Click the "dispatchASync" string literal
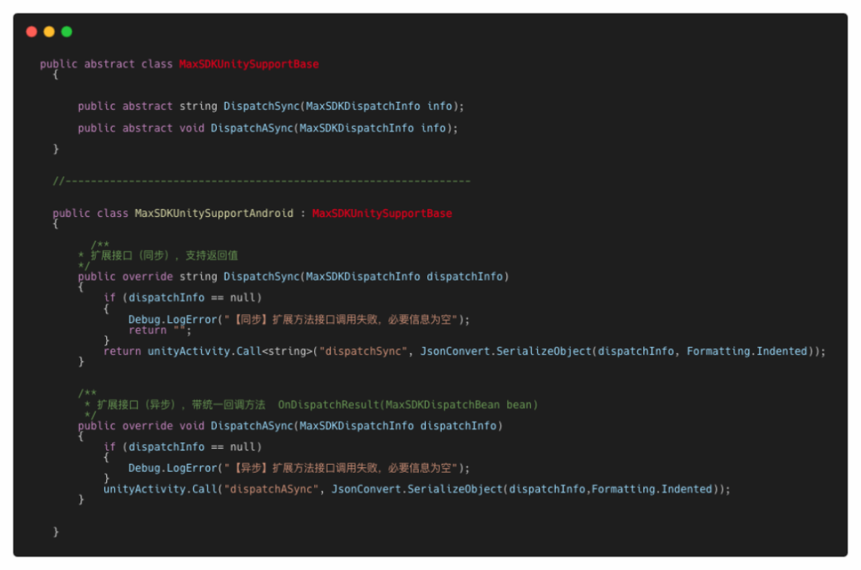 point(271,489)
